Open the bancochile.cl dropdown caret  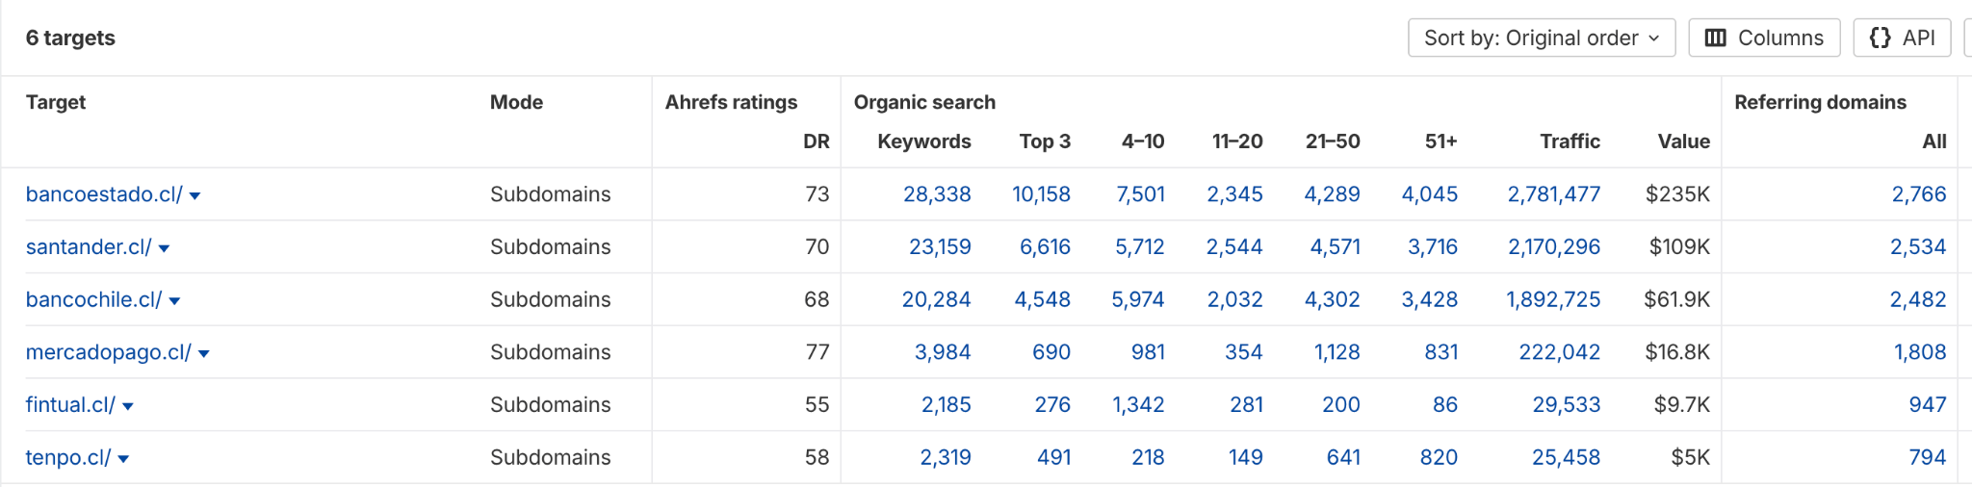174,301
